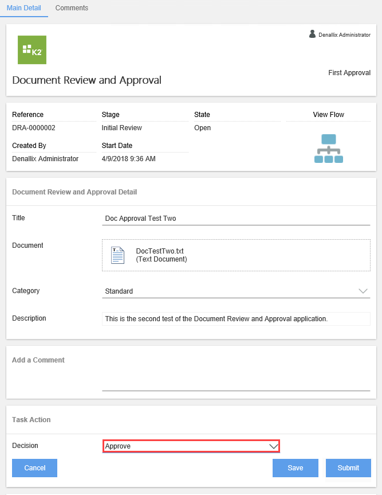
Task: Click the Cancel button
Action: 34,467
